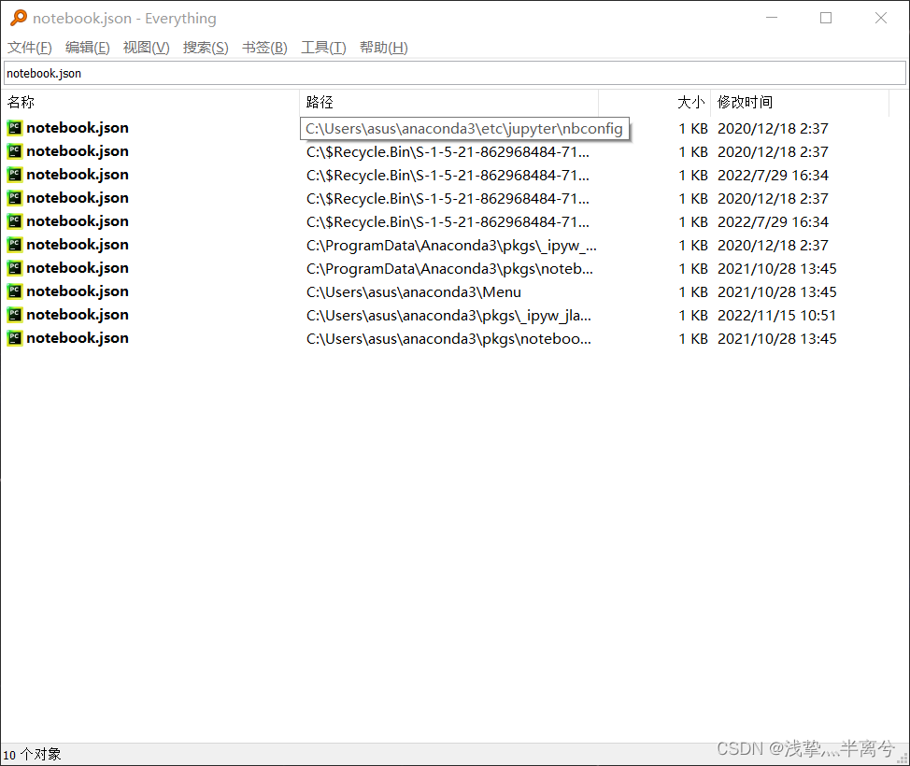Select notebook.json in Users pkgs\noteboo... path
The width and height of the screenshot is (910, 766).
pos(78,338)
